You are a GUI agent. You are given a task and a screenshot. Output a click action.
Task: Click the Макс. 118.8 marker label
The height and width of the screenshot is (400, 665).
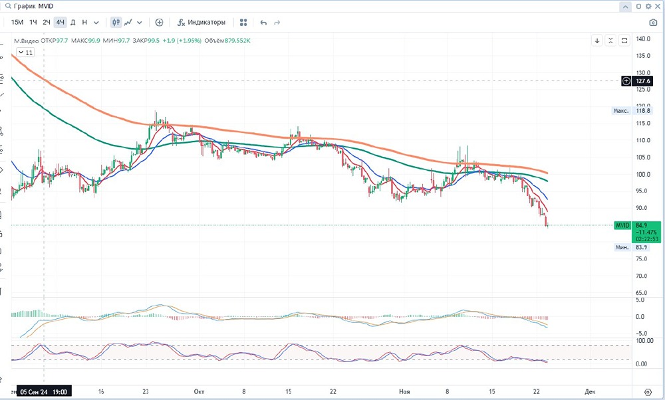[632, 110]
